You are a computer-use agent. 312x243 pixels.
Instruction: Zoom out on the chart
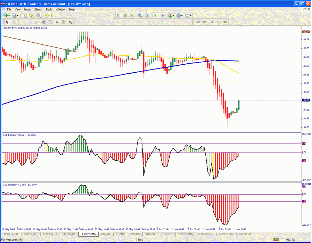tap(147, 16)
